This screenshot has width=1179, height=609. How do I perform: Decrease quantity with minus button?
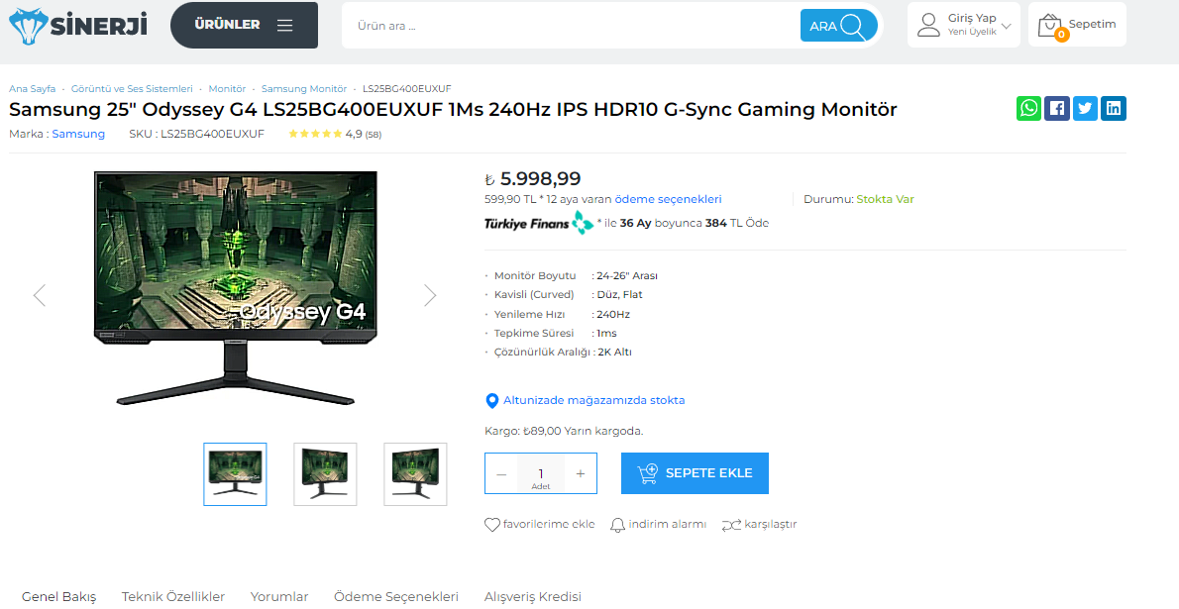[501, 473]
